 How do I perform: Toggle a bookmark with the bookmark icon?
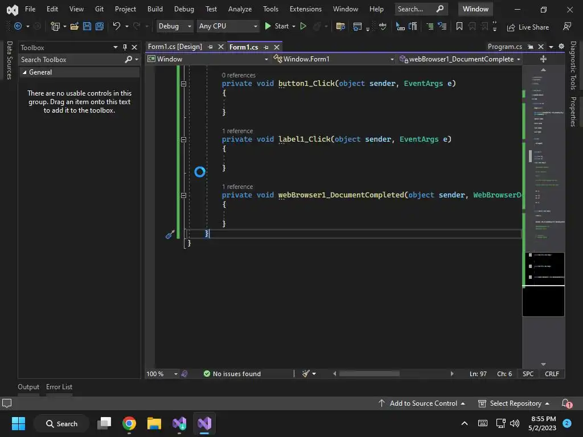(x=459, y=26)
